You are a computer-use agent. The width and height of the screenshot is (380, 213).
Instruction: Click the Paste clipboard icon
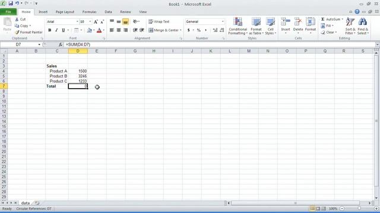point(7,22)
